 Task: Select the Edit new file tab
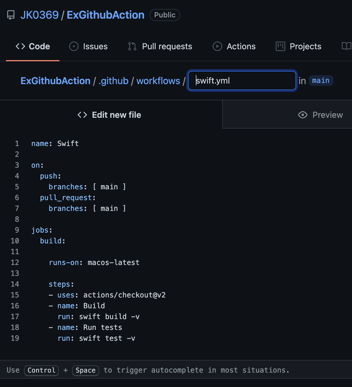(109, 115)
